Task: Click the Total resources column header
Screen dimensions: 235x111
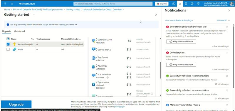Action: 43,39
